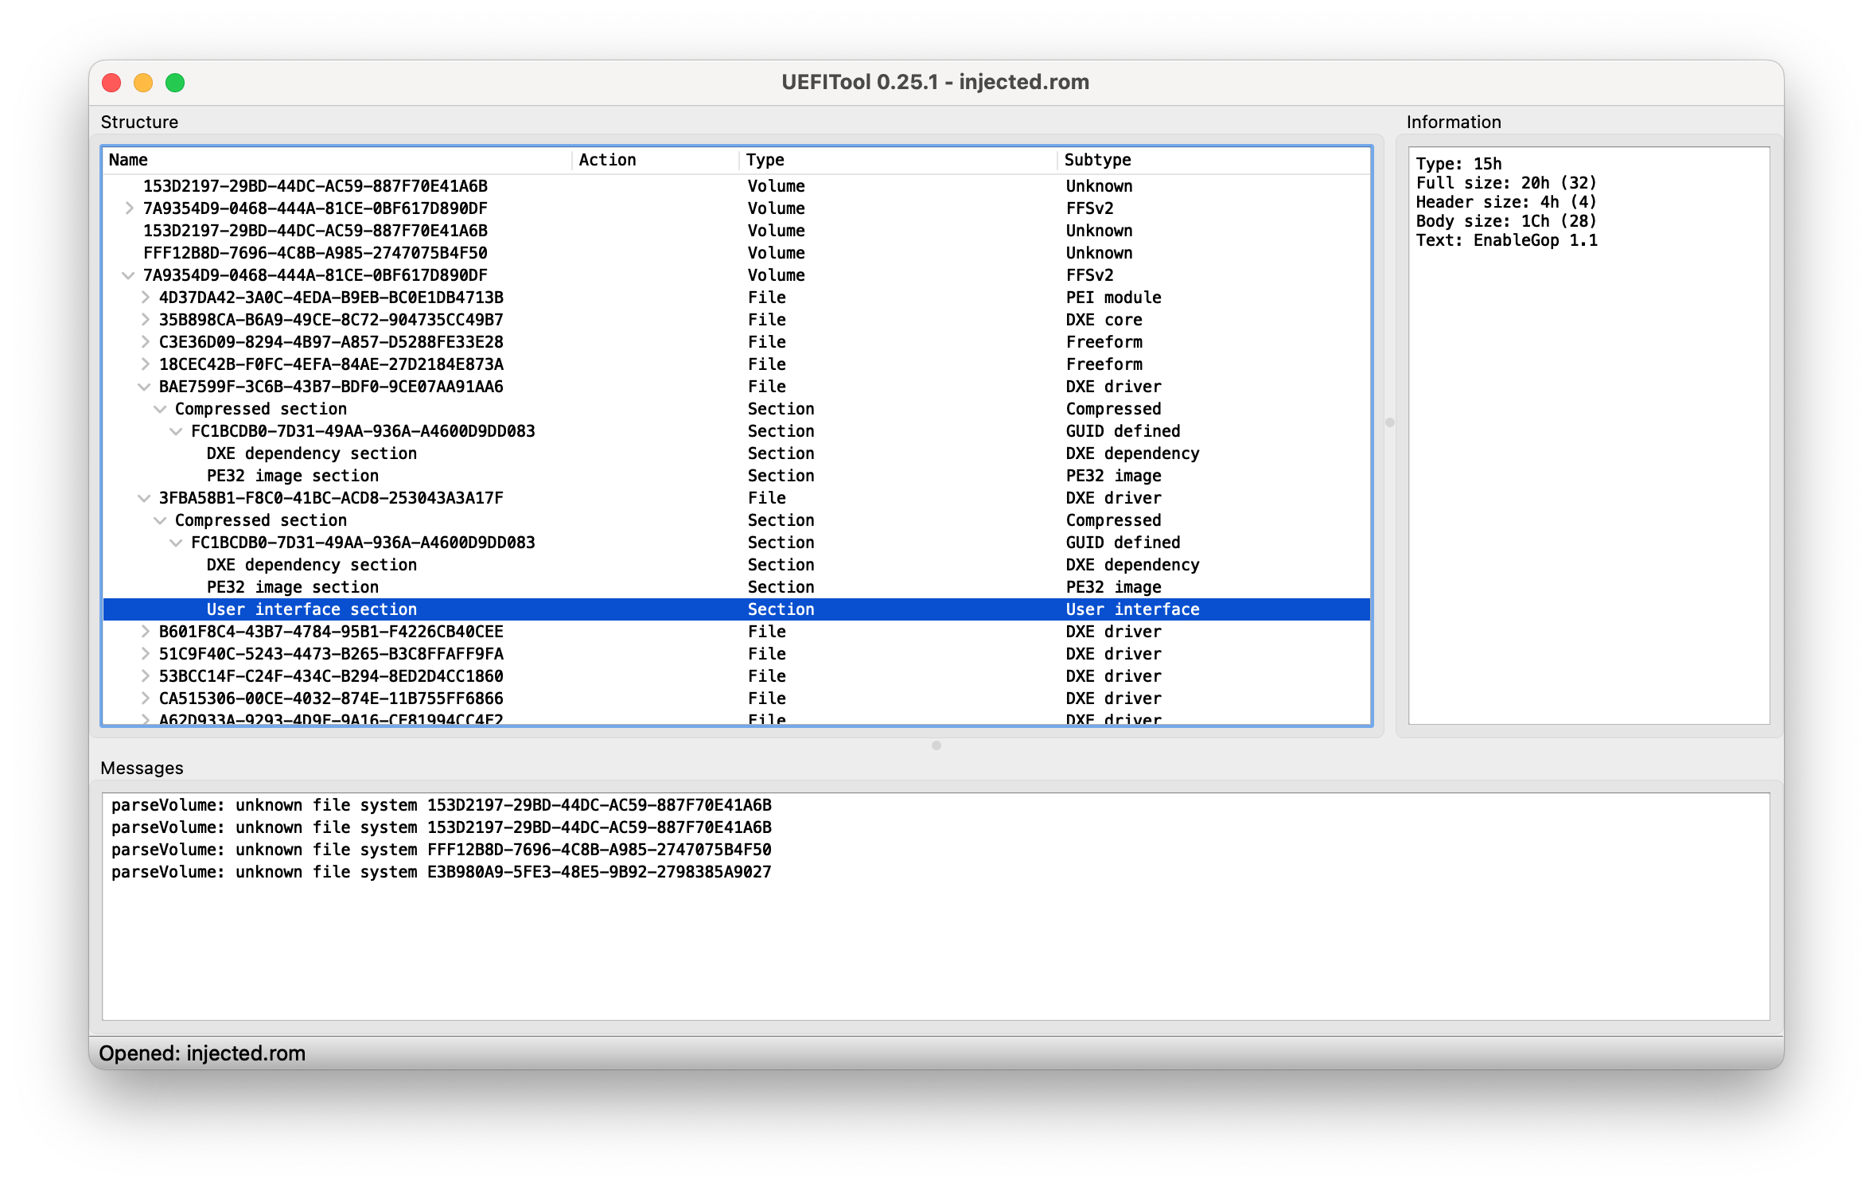Screen dimensions: 1873x1187
Task: Click the E3B980A9 unknown file system message
Action: 441,872
